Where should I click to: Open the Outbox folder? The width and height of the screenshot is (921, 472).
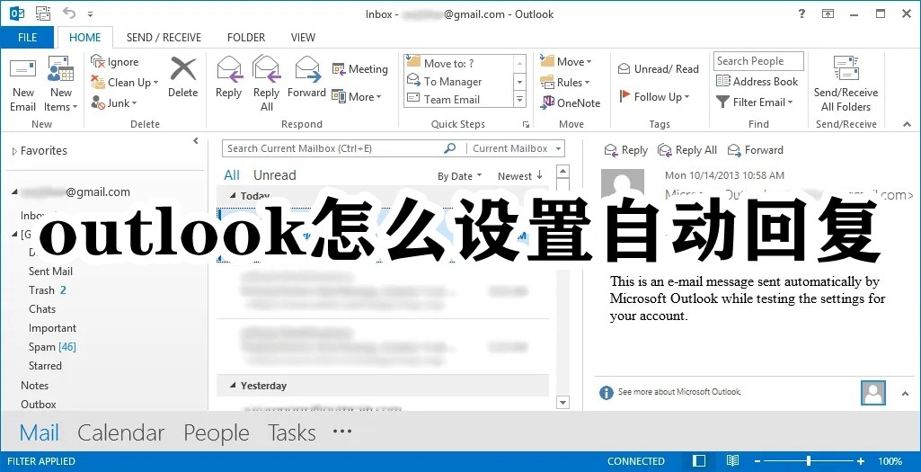pyautogui.click(x=39, y=405)
